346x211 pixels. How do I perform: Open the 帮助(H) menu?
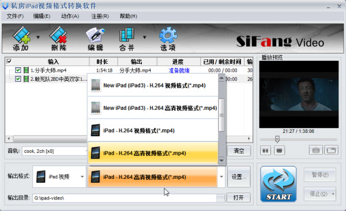128,16
